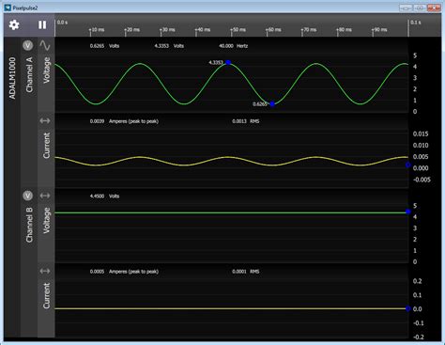The image size is (445, 345).
Task: Open the Channel A sine waveform selector
Action: pos(45,46)
